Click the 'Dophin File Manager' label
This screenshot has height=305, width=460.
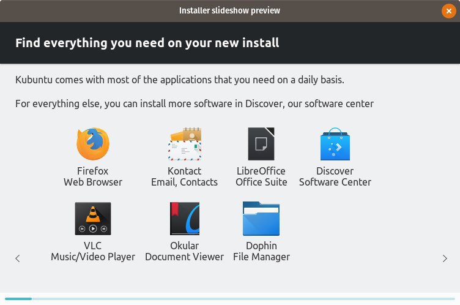point(261,251)
